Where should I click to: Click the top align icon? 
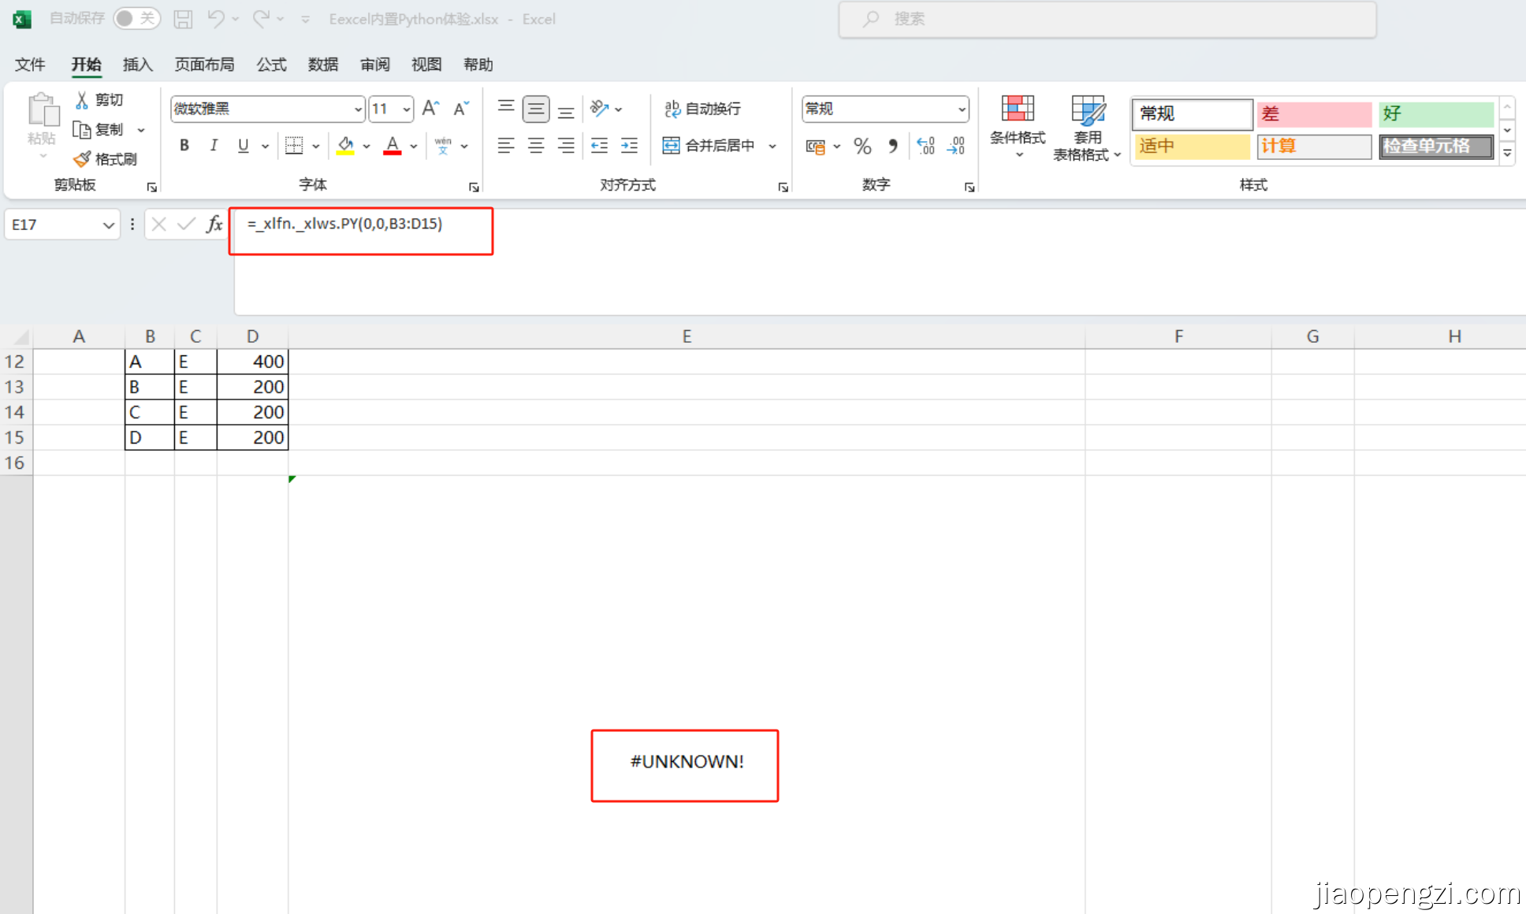[506, 108]
